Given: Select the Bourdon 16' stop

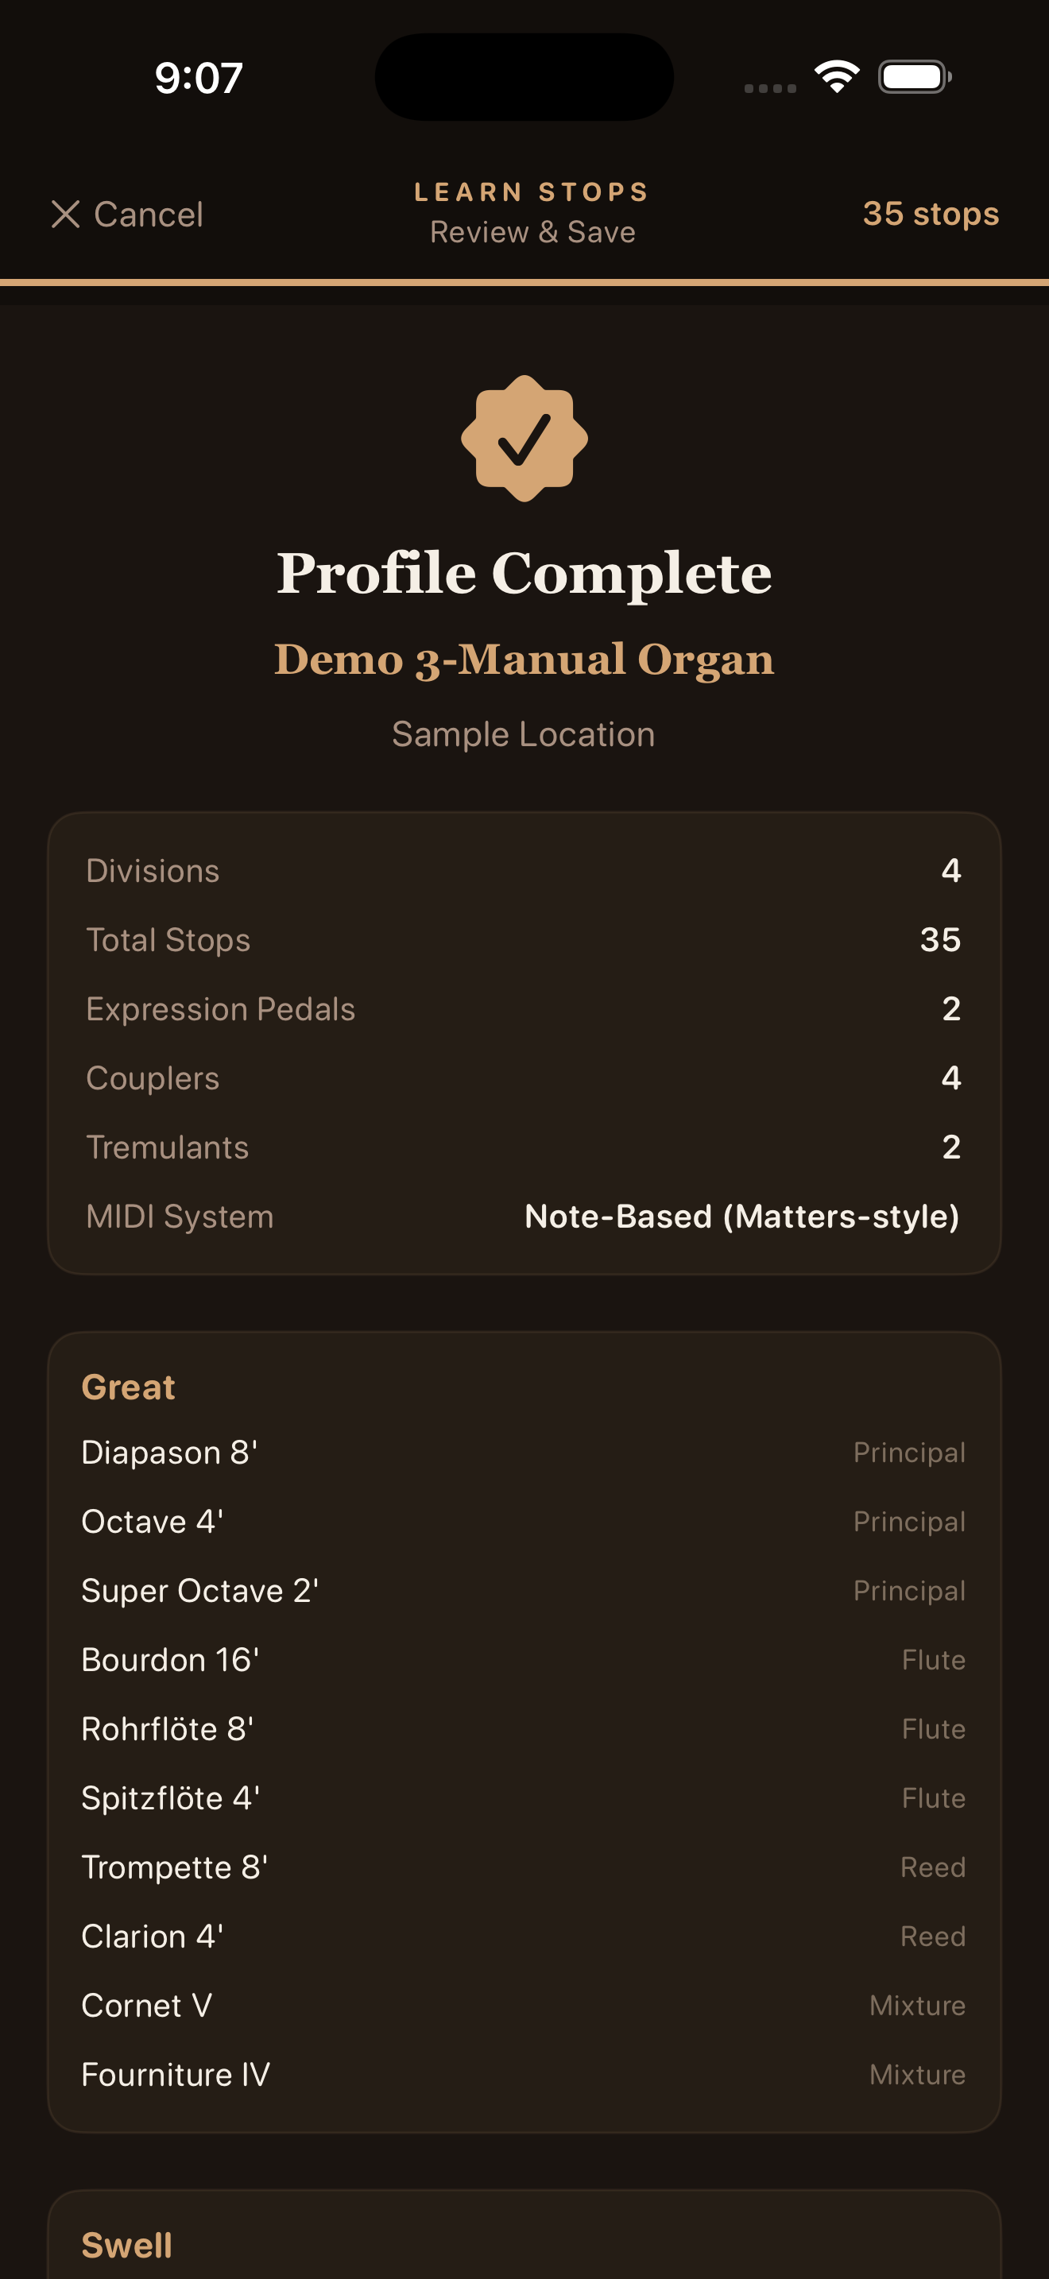Looking at the screenshot, I should (171, 1660).
